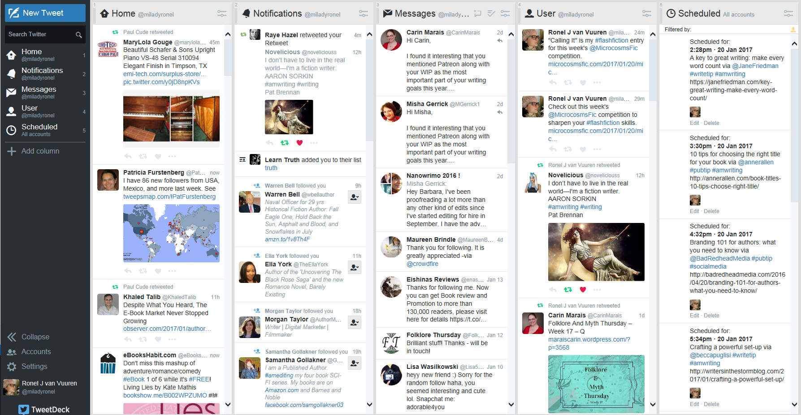Click compose new message icon in Messages header
Screen dimensions: 801x415
[x=478, y=14]
